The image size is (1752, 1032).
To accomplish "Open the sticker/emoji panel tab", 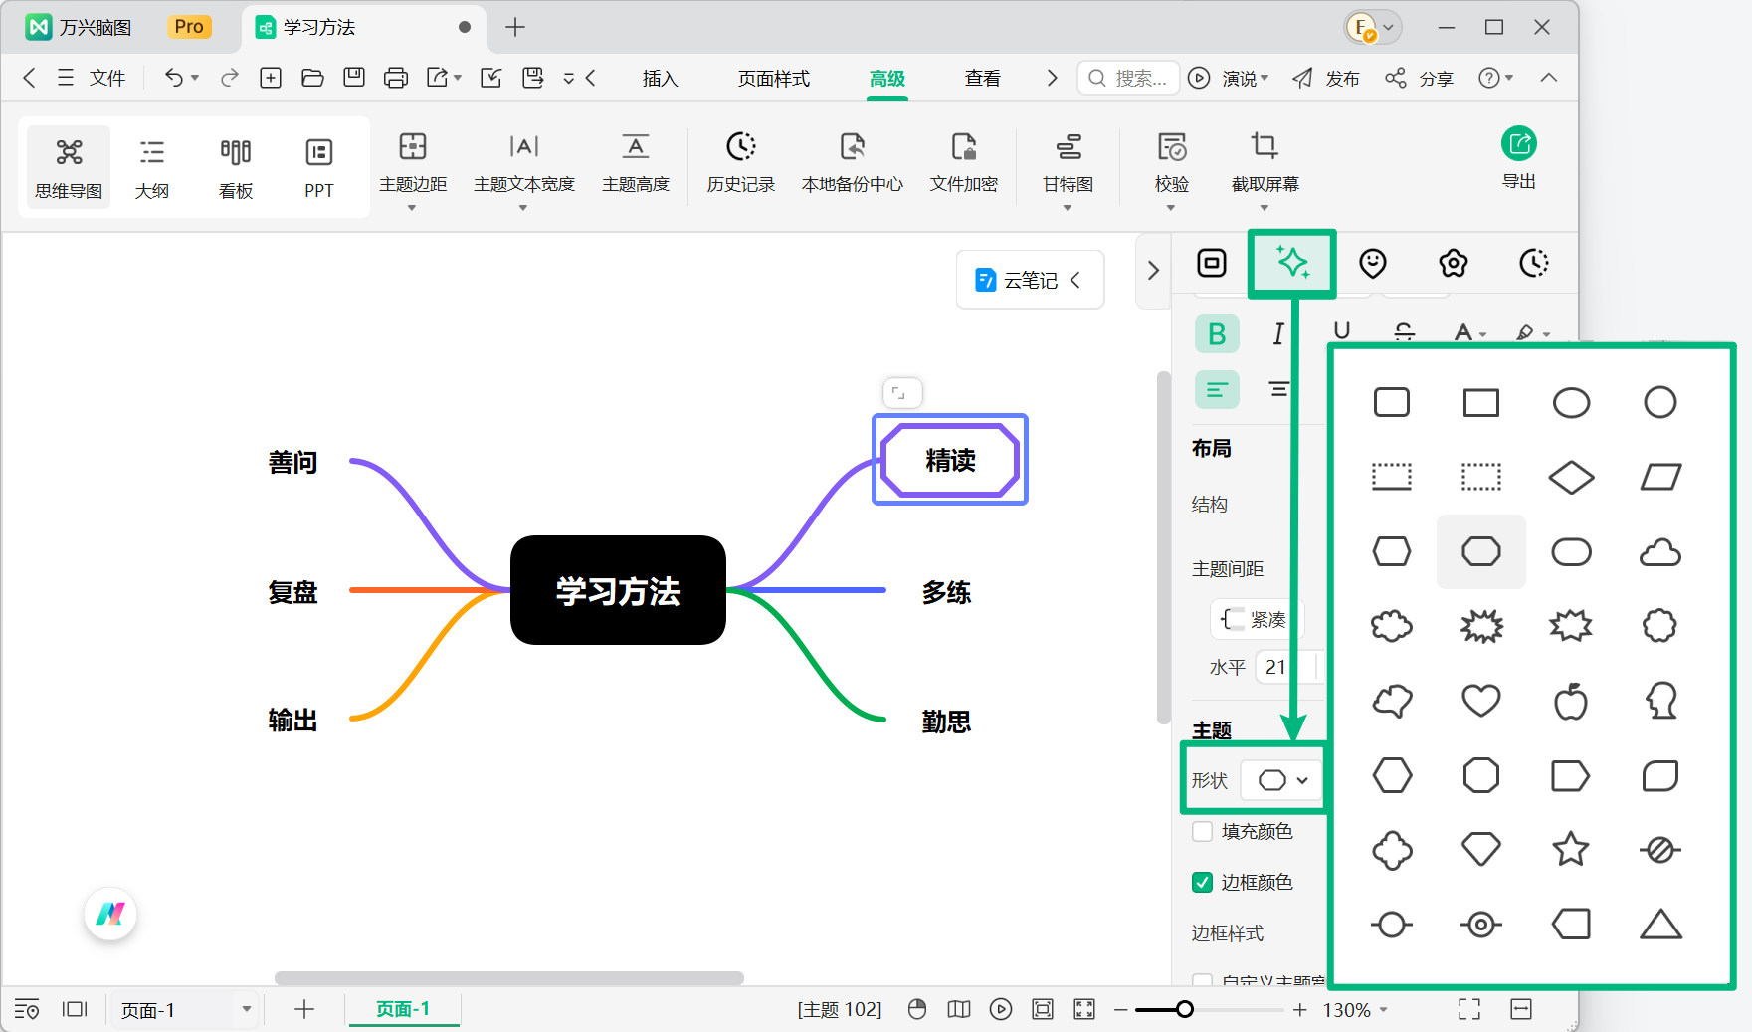I will (x=1373, y=263).
